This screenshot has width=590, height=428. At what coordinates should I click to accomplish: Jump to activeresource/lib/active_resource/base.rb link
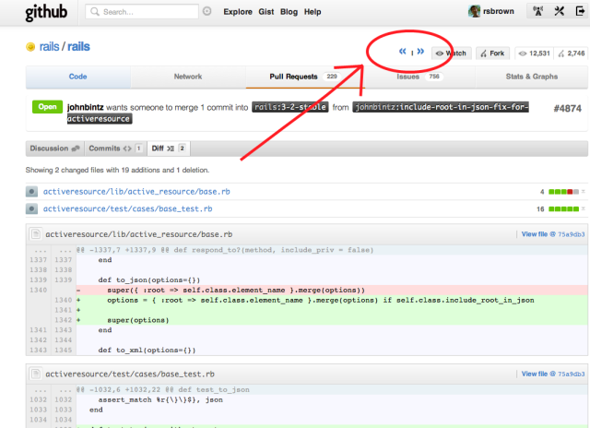136,192
